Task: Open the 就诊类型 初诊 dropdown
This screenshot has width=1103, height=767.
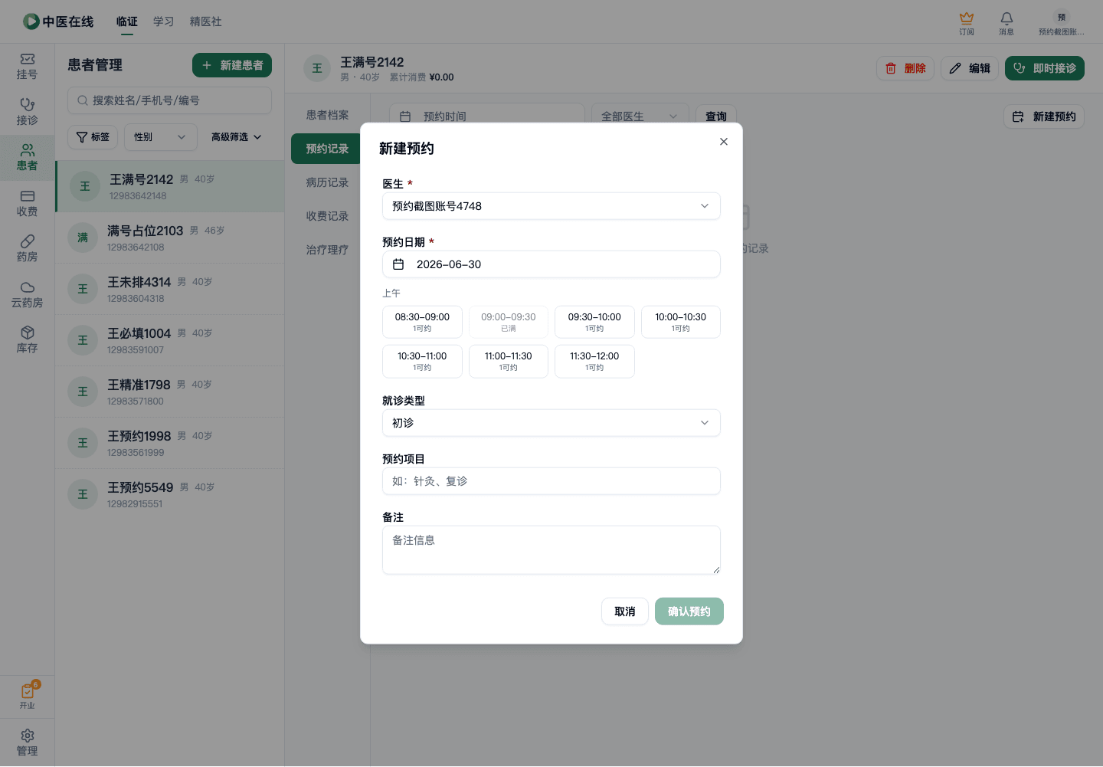Action: [x=551, y=423]
